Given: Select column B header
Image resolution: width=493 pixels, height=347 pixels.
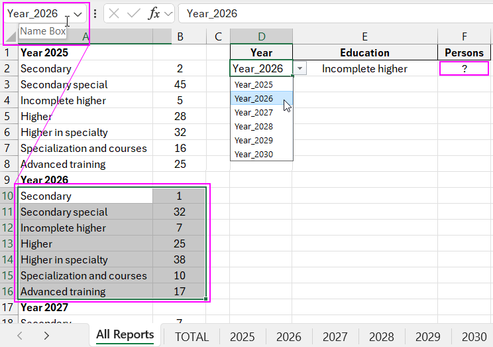Looking at the screenshot, I should pyautogui.click(x=180, y=36).
